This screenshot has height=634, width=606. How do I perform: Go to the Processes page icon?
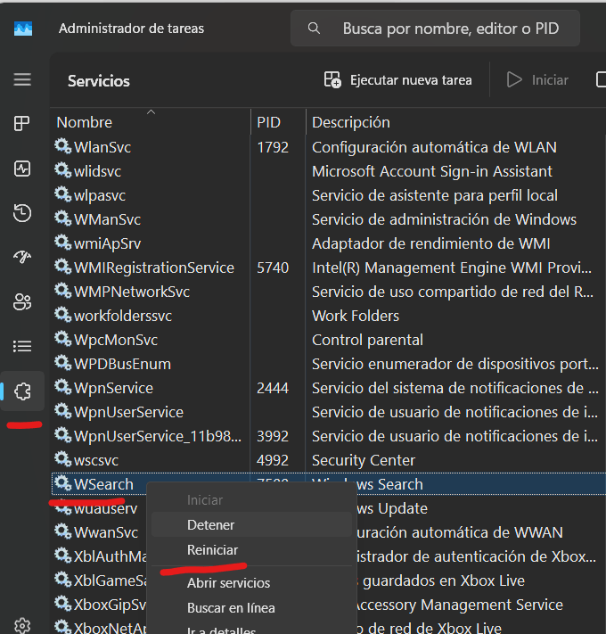[21, 123]
